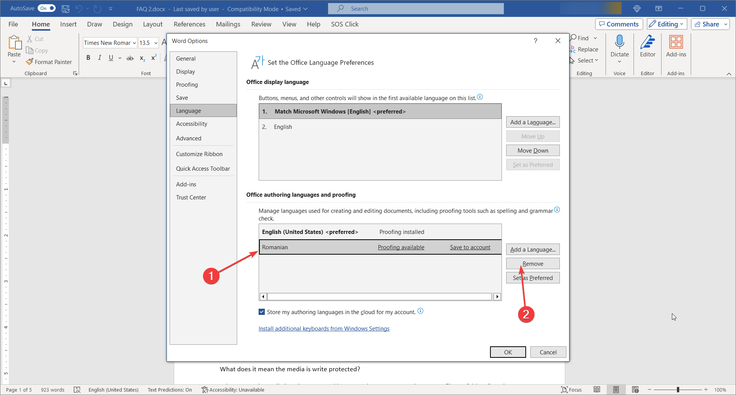Toggle AutoSave off
This screenshot has height=395, width=736.
click(x=46, y=8)
